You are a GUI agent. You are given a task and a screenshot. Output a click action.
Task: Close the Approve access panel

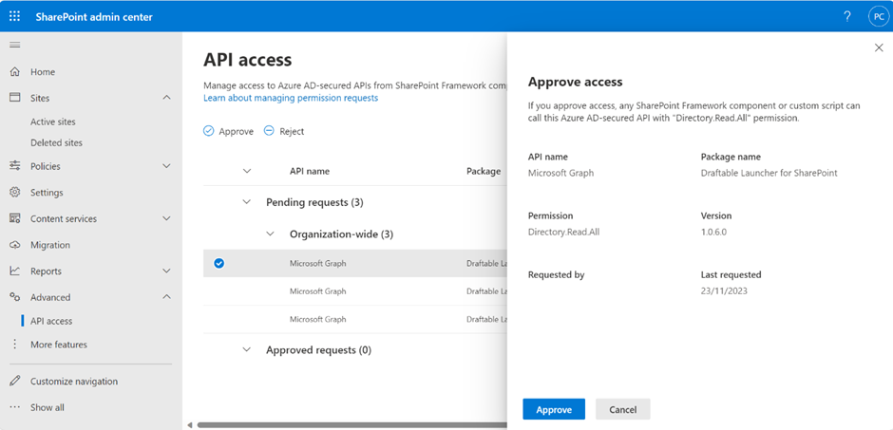point(879,47)
